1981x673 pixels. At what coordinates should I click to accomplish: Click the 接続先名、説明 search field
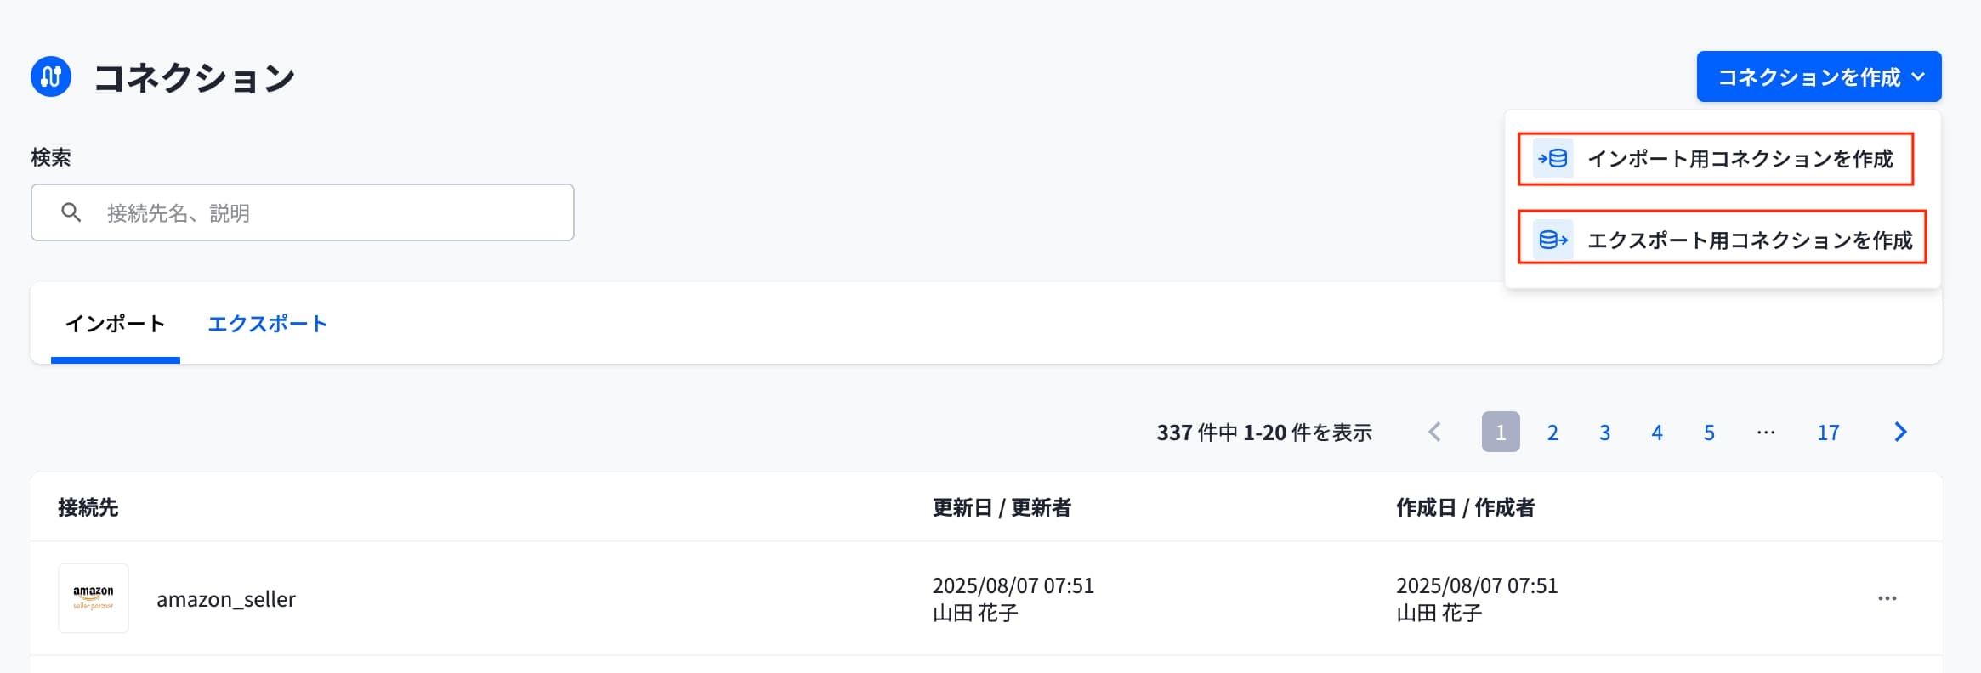coord(303,212)
